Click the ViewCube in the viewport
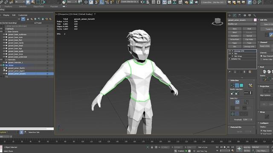The height and width of the screenshot is (153, 273). tap(218, 22)
